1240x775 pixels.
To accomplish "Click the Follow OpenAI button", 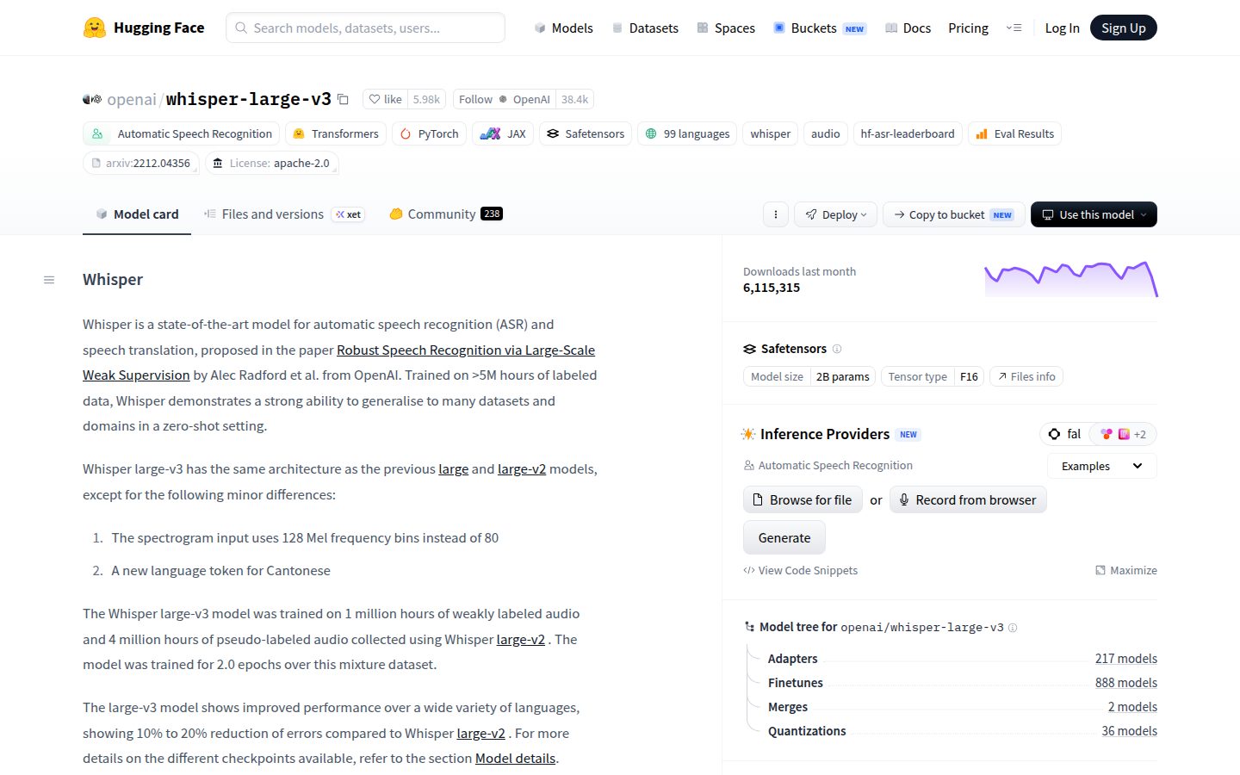I will [x=505, y=99].
